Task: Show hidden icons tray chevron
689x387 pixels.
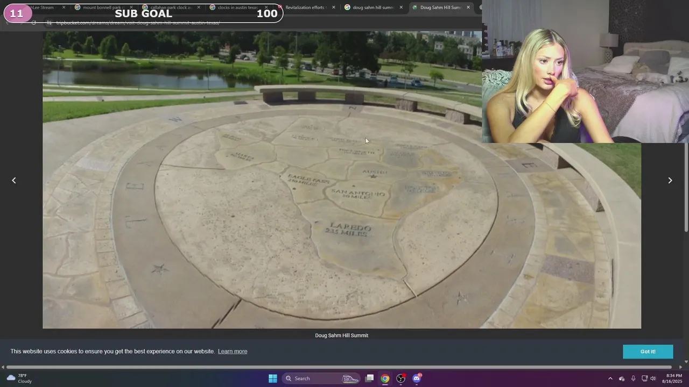Action: click(610, 378)
